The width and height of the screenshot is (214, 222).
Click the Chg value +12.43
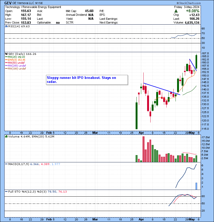point(194,15)
